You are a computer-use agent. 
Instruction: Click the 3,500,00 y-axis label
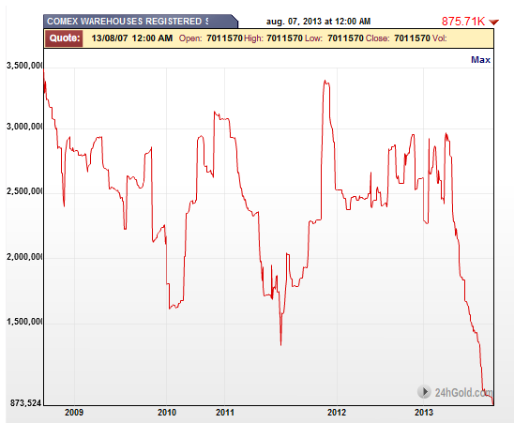tap(24, 66)
